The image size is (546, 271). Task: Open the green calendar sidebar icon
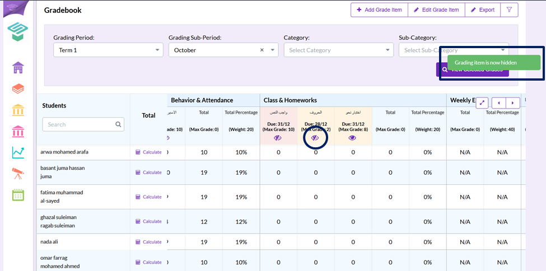pos(18,195)
